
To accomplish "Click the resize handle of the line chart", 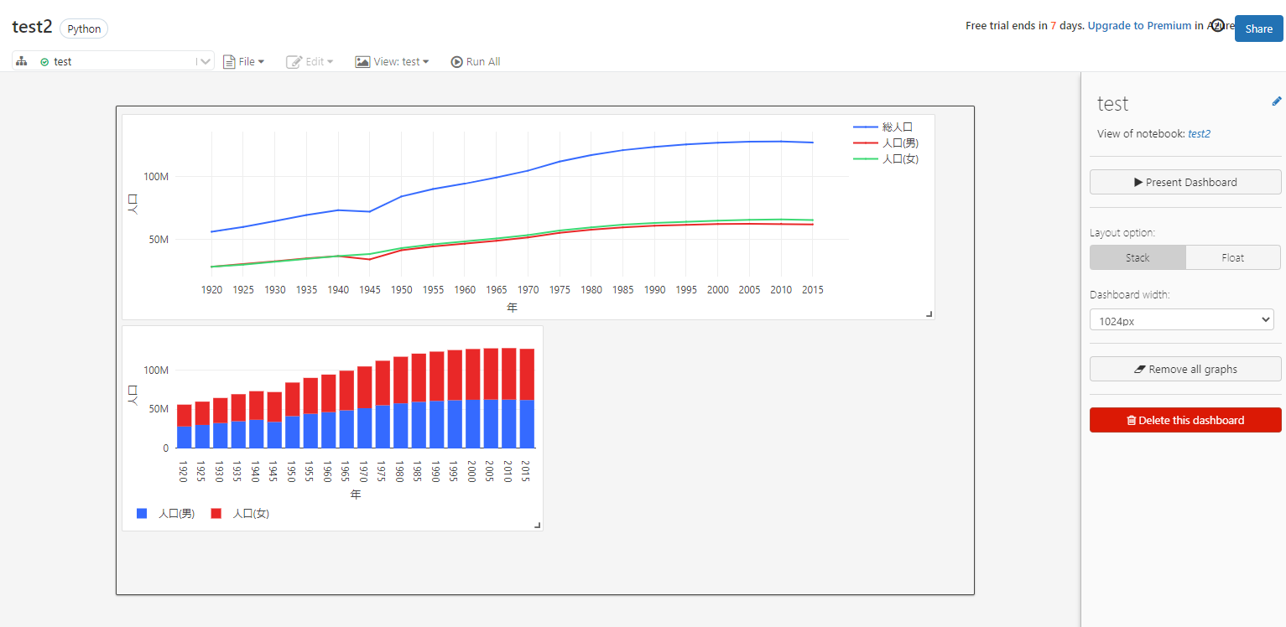I will pyautogui.click(x=929, y=313).
